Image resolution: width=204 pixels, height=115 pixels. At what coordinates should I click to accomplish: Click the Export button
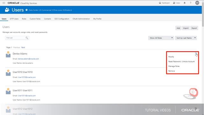click(194, 28)
